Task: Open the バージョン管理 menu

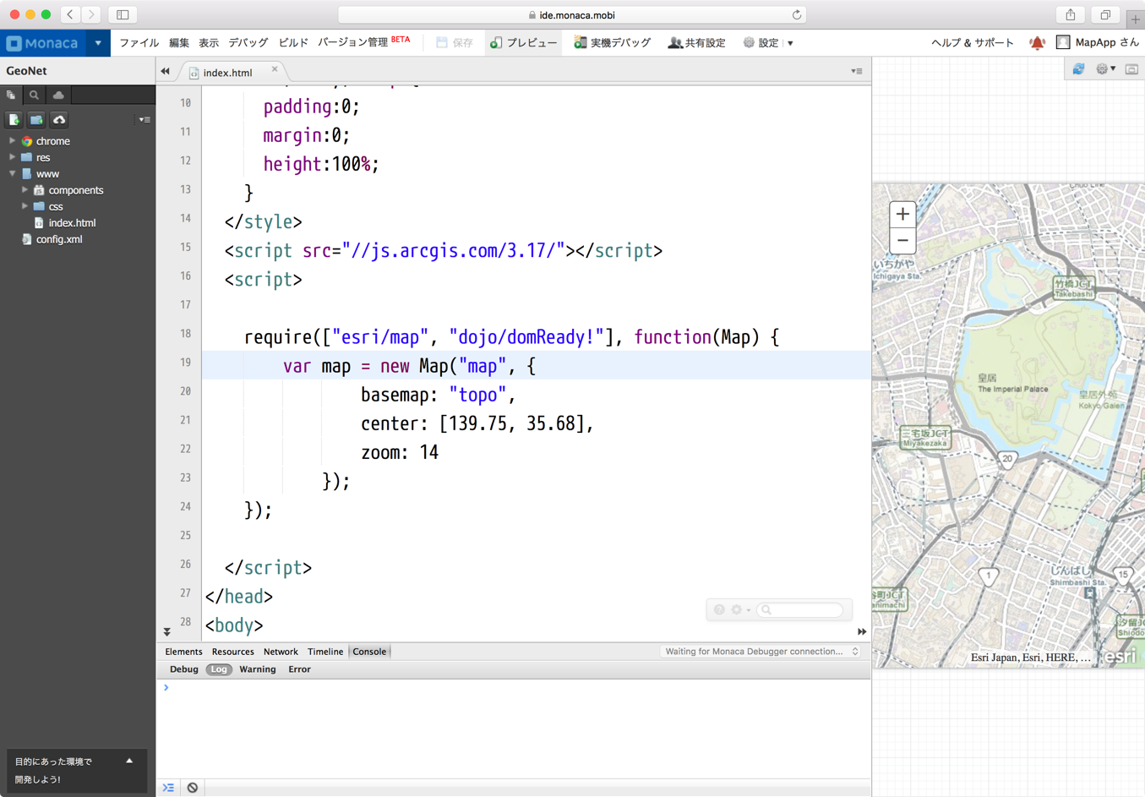Action: [x=353, y=43]
